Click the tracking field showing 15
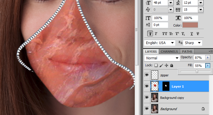Viewport: 213px width, 115px height. point(190,10)
